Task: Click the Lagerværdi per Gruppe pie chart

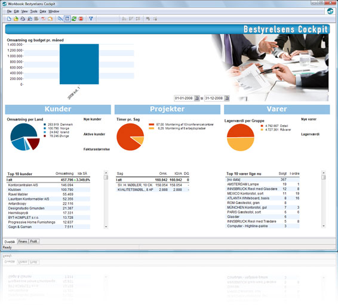Action: pyautogui.click(x=241, y=138)
